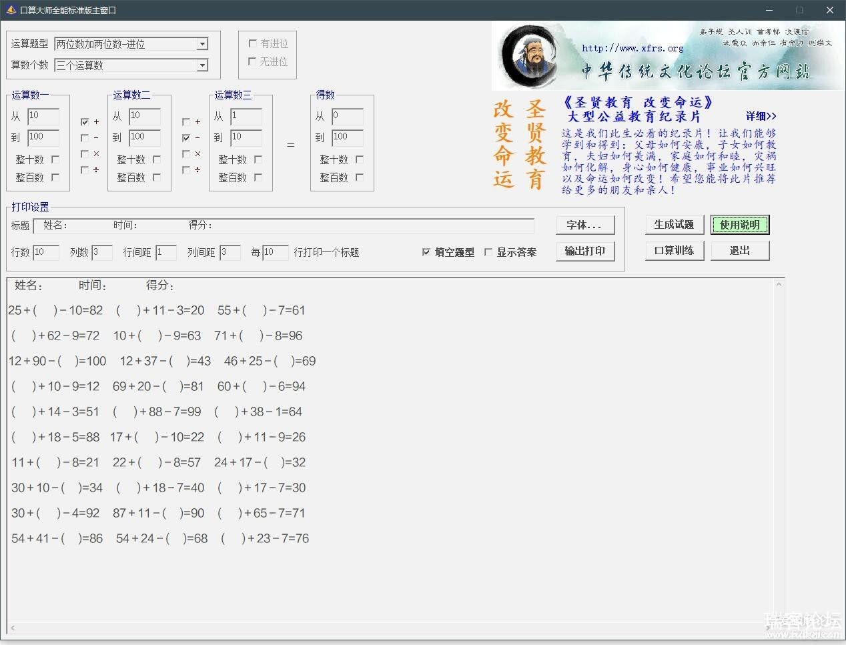Open 使用说明 instructions
The image size is (846, 645).
pos(739,225)
